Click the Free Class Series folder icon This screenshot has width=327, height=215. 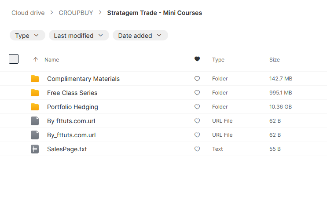35,93
